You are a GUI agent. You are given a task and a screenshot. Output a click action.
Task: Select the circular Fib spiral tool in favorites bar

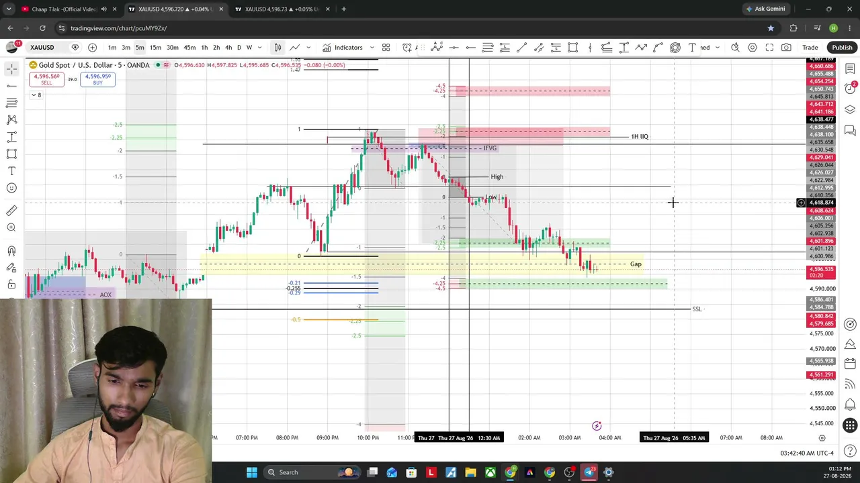point(675,48)
